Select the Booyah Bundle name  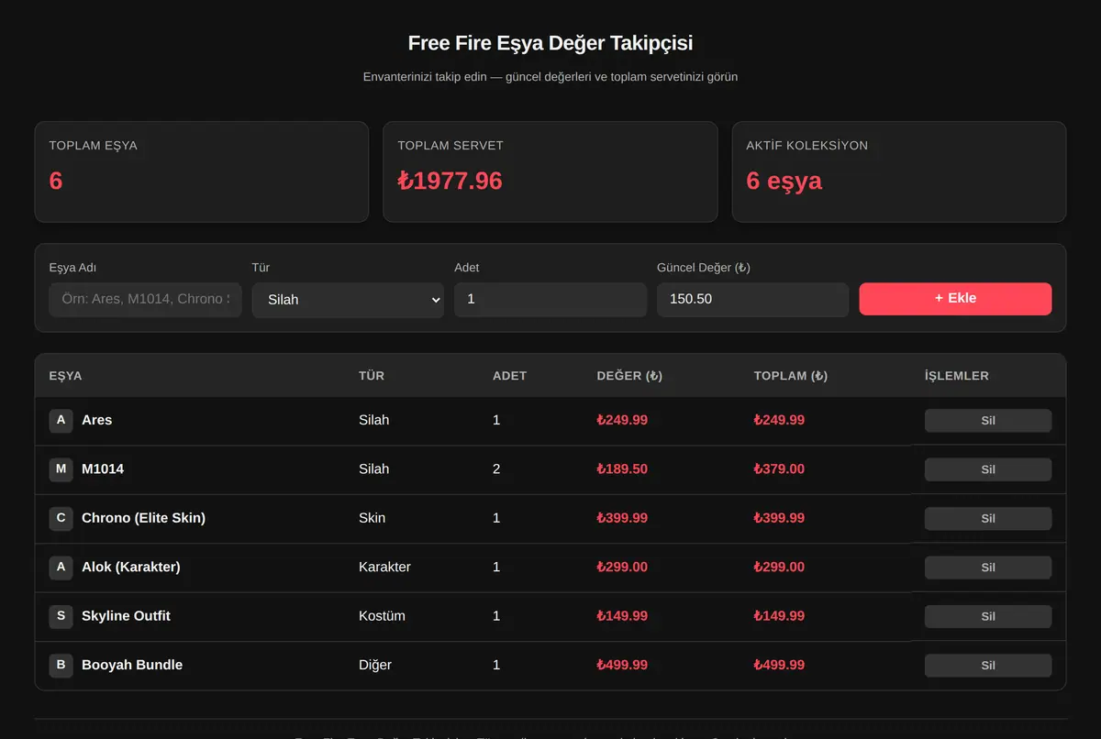tap(132, 665)
